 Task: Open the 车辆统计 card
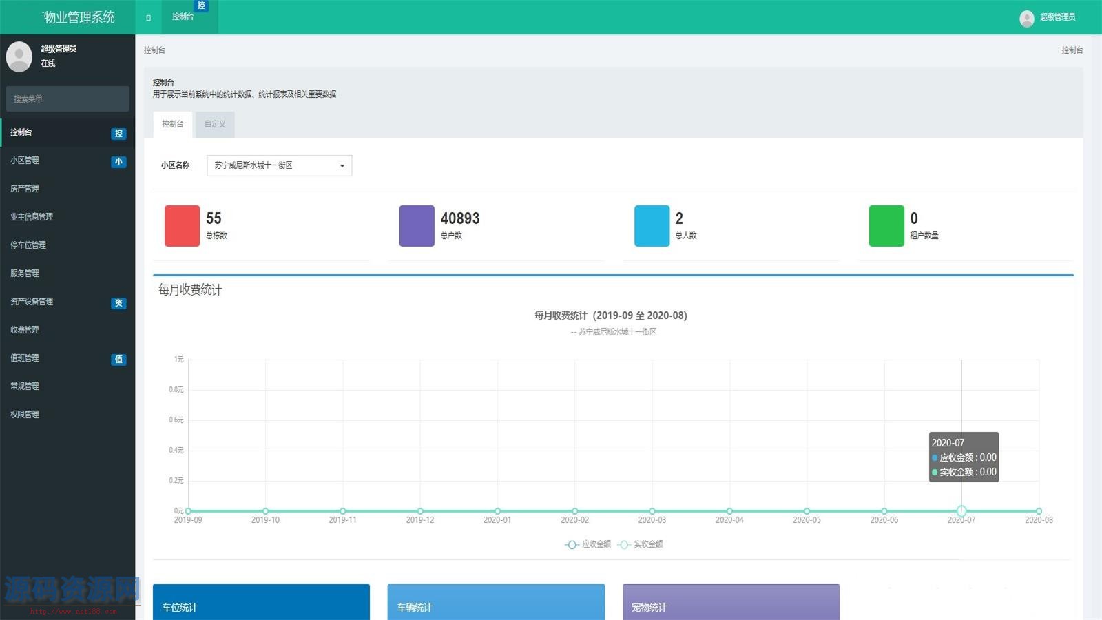(496, 602)
